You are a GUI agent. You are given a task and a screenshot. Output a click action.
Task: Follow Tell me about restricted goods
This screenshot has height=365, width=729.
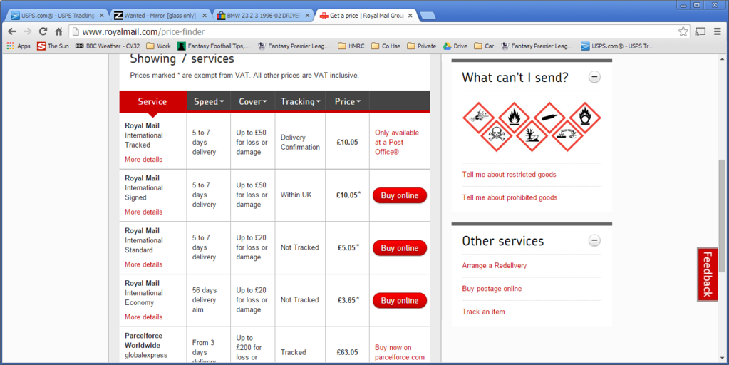(509, 175)
